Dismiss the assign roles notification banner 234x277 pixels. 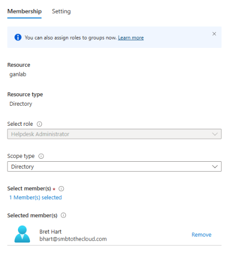(214, 34)
